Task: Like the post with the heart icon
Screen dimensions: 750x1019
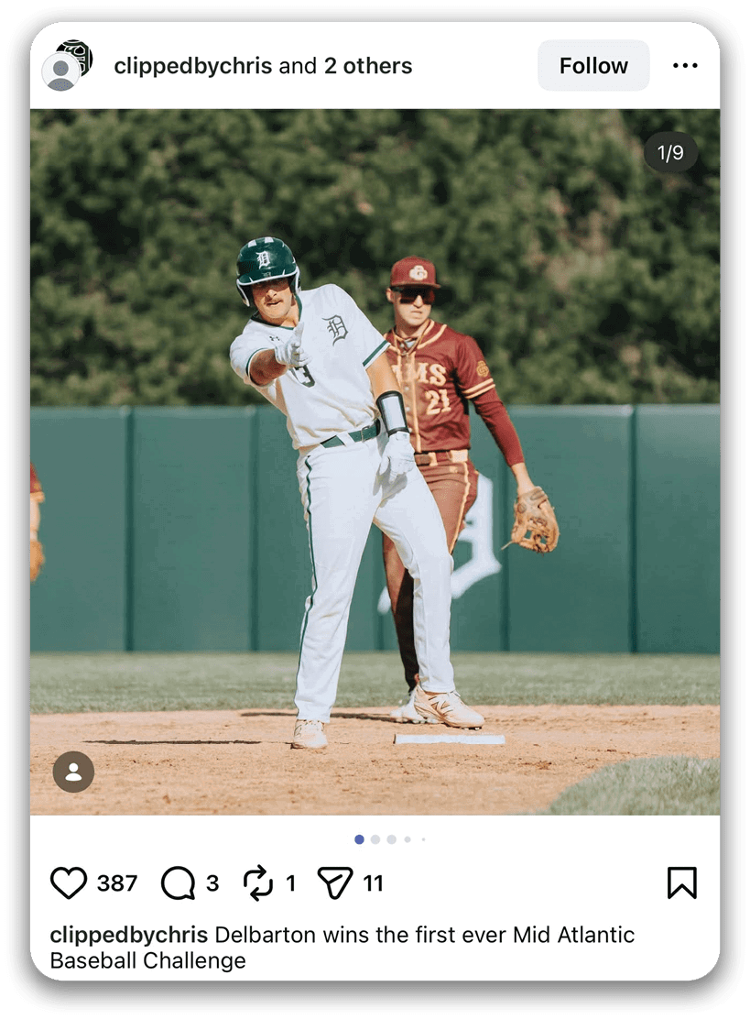Action: 69,882
